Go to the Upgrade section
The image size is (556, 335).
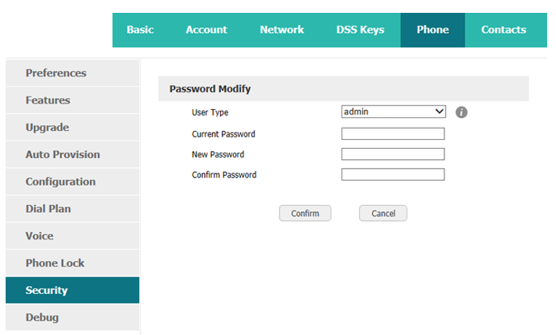72,127
